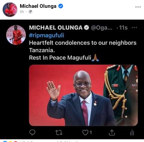Click the @Oga... Twitter handle

[x=101, y=28]
